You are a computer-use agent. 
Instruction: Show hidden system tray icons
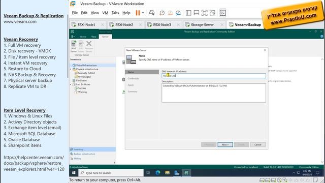point(294,173)
